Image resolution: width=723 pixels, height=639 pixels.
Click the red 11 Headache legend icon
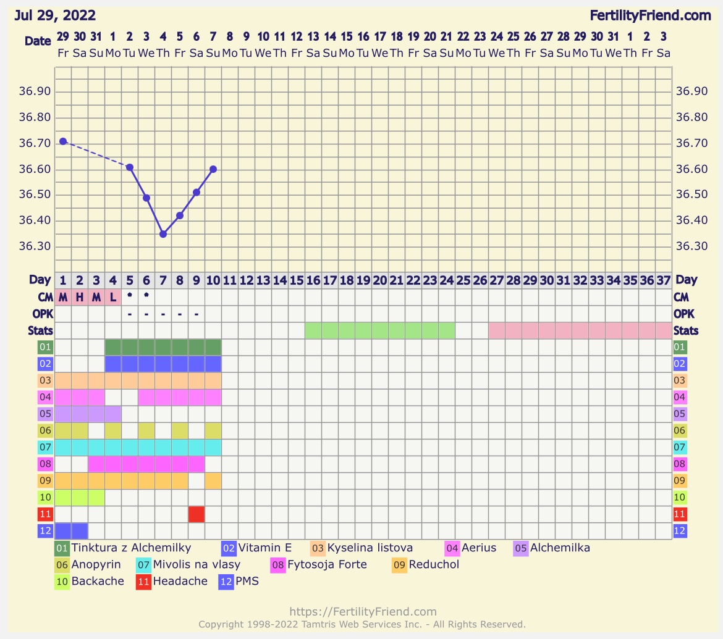click(x=144, y=582)
